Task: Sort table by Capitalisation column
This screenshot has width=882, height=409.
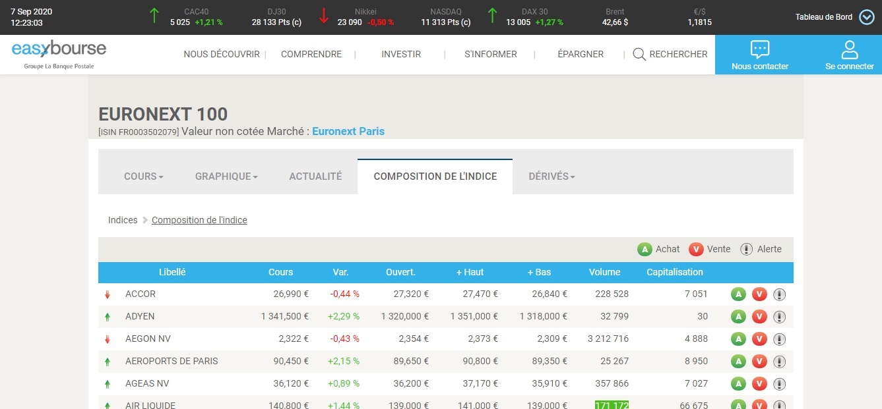Action: pos(675,272)
